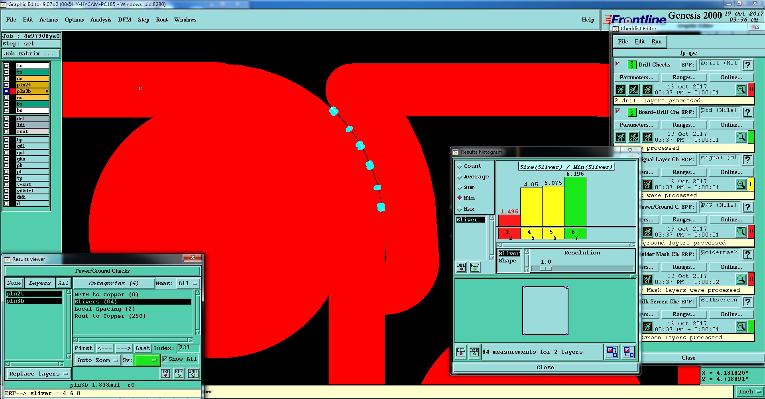Open the Edit menu in Checklist Editor
Image resolution: width=765 pixels, height=399 pixels.
pyautogui.click(x=640, y=41)
